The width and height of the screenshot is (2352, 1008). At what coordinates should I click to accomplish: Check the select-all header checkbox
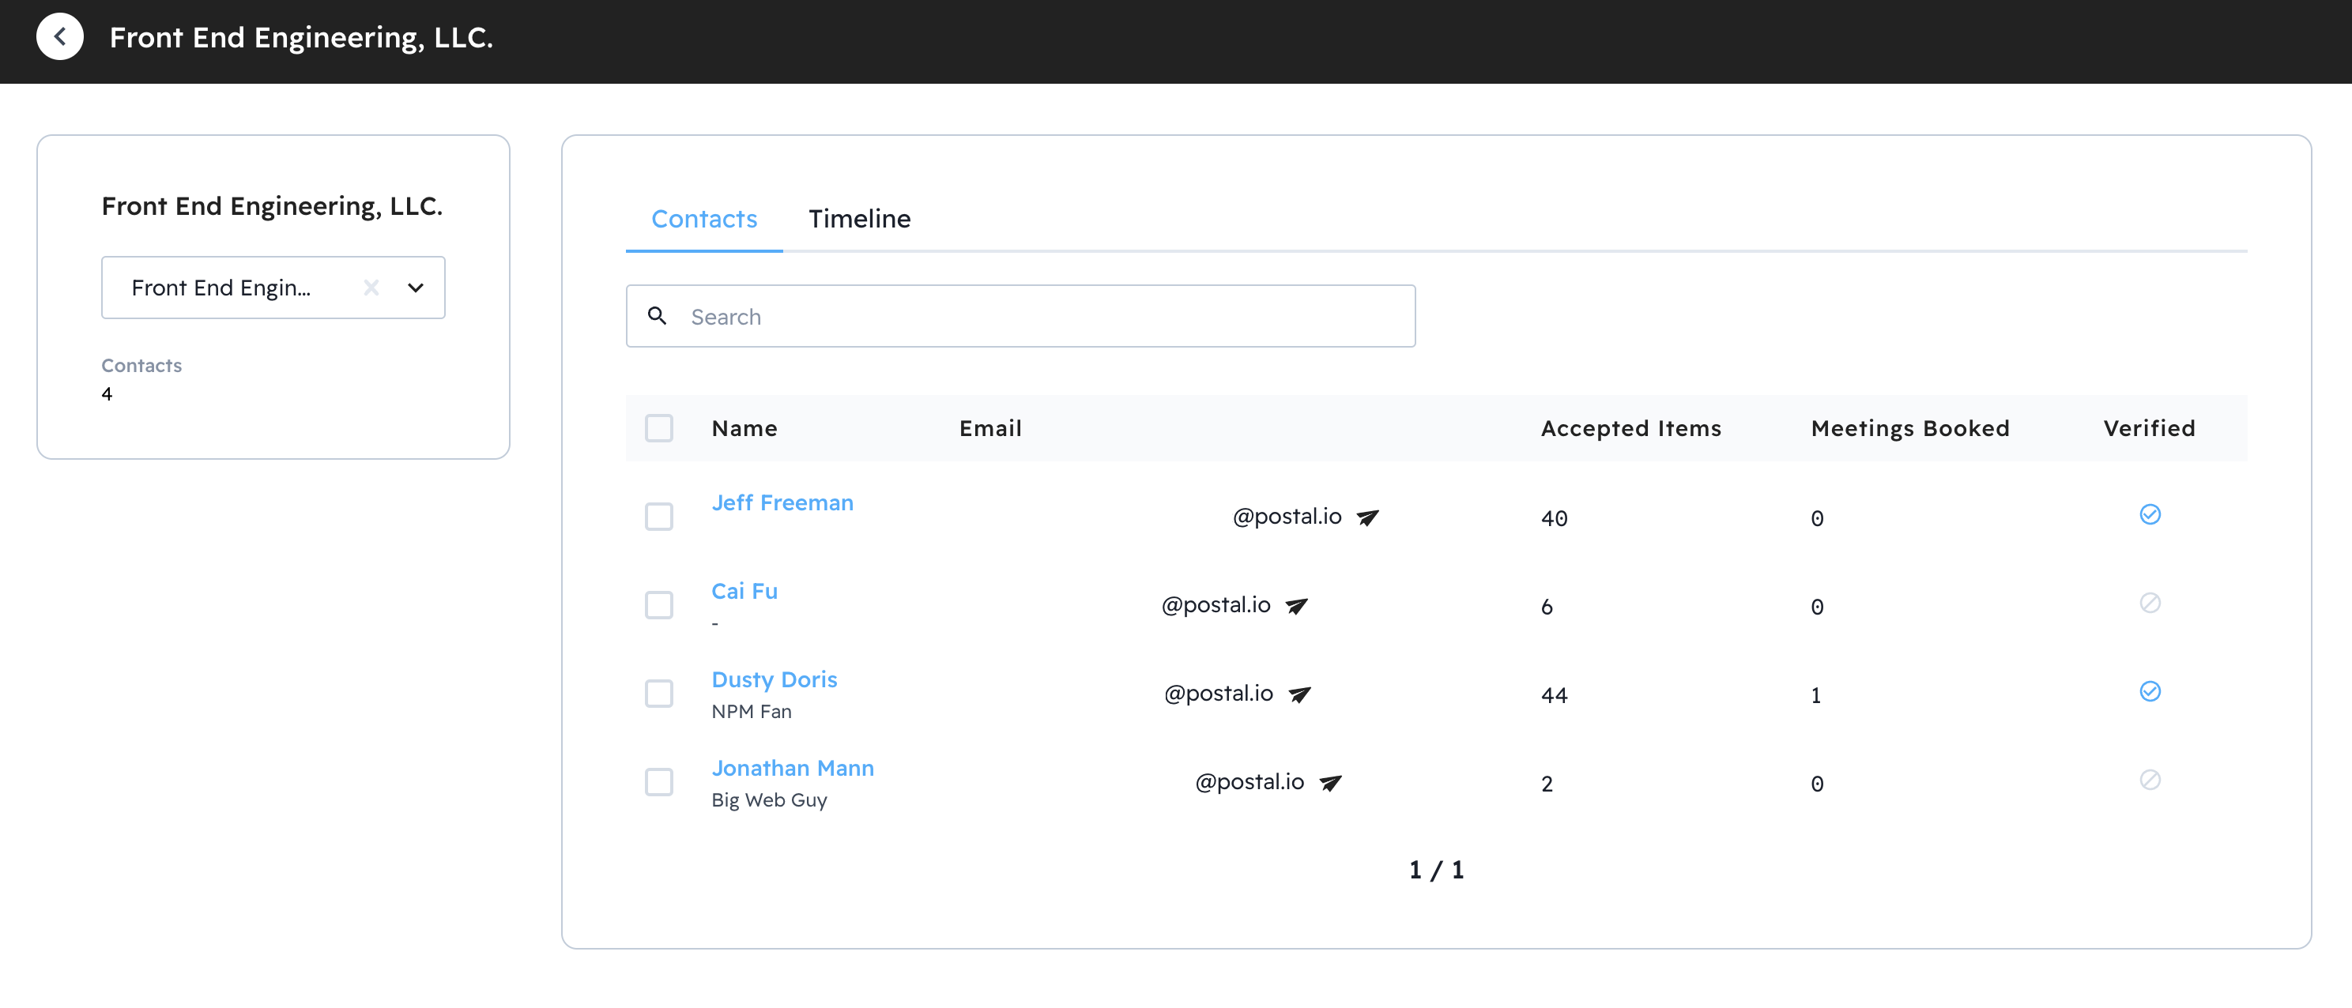[x=658, y=428]
